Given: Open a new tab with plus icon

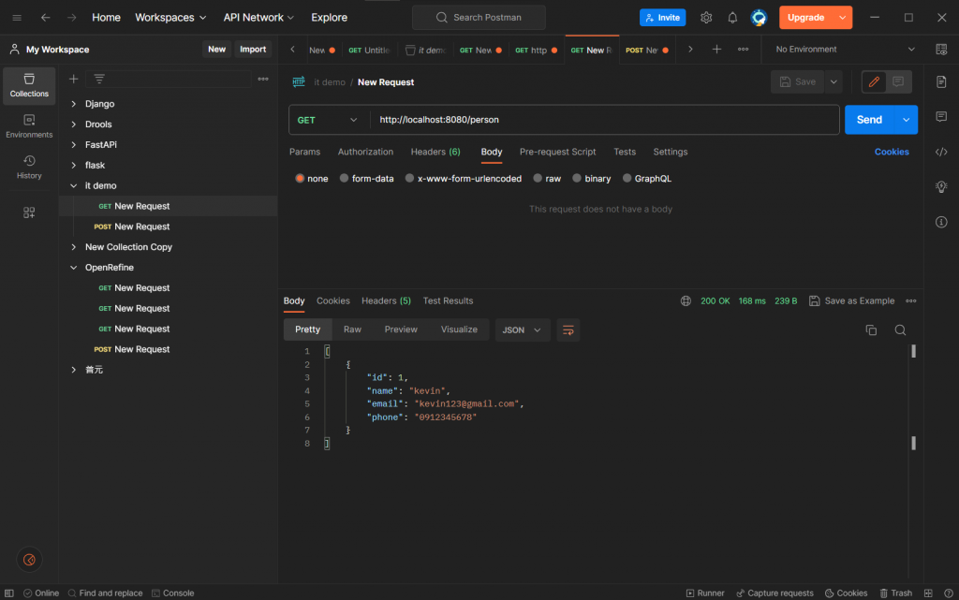Looking at the screenshot, I should point(716,50).
